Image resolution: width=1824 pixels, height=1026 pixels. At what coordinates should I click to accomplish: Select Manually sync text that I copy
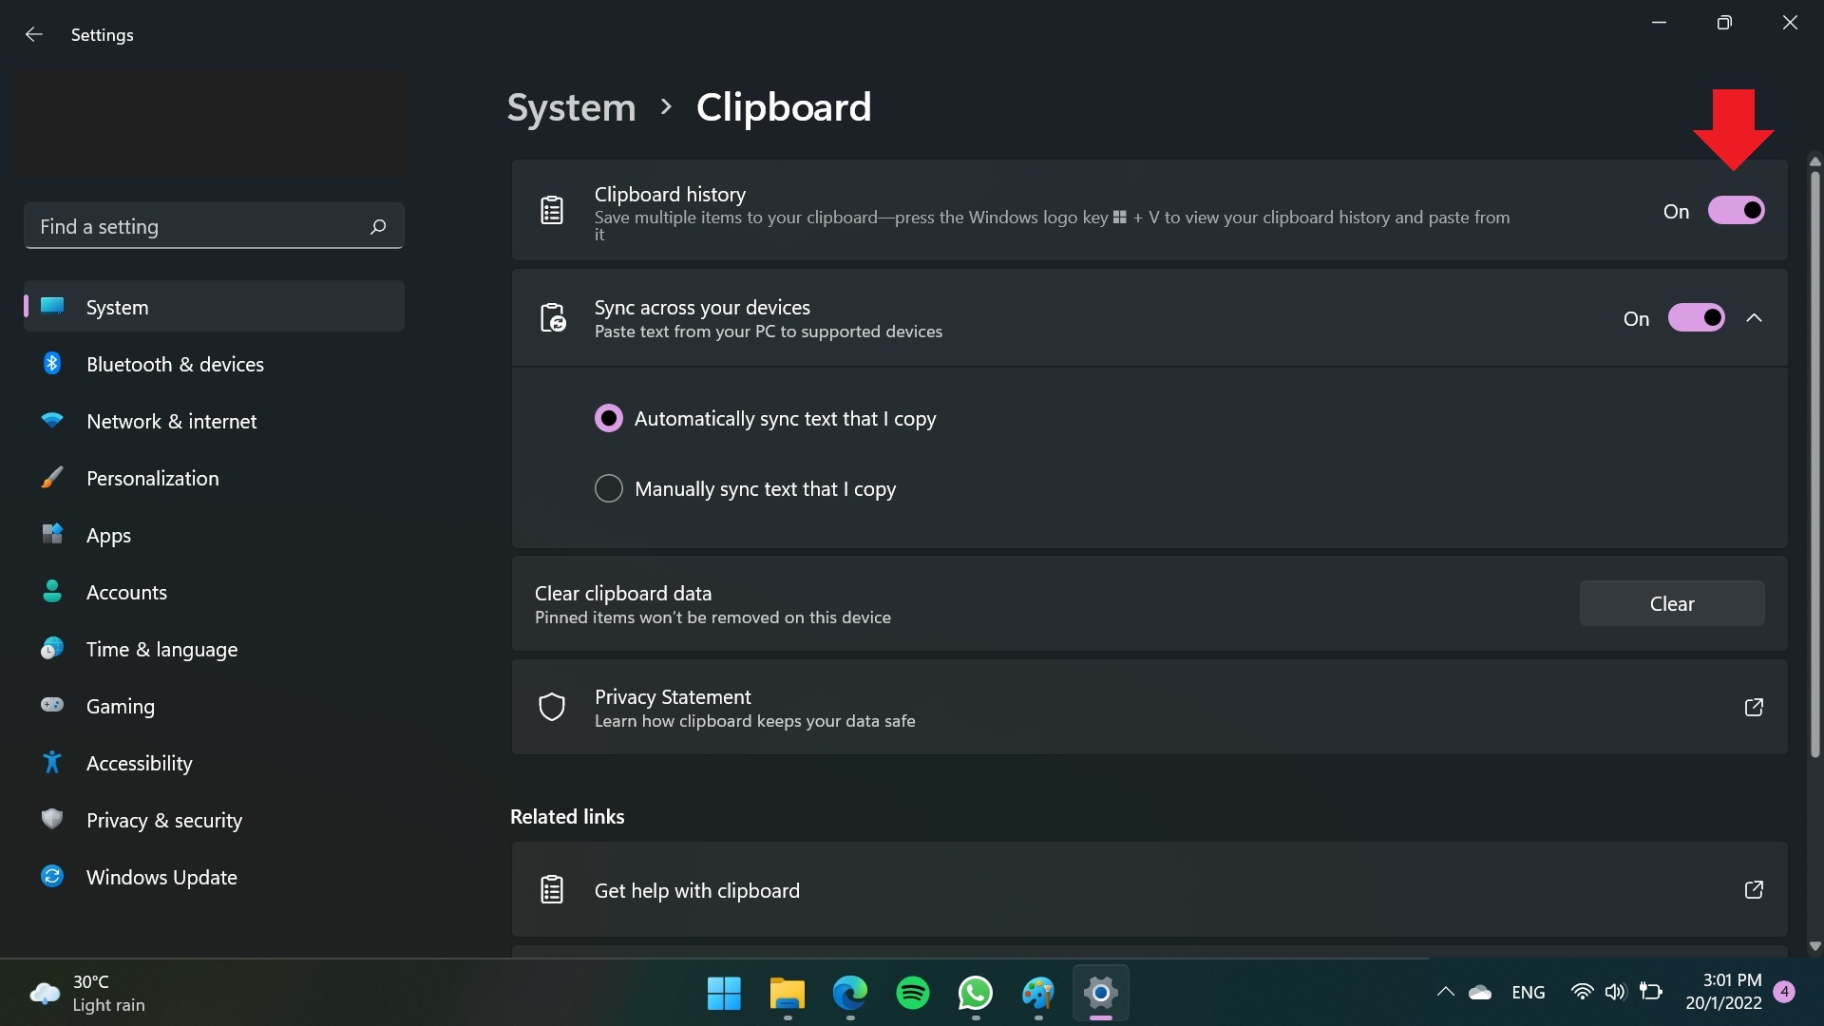pos(609,489)
